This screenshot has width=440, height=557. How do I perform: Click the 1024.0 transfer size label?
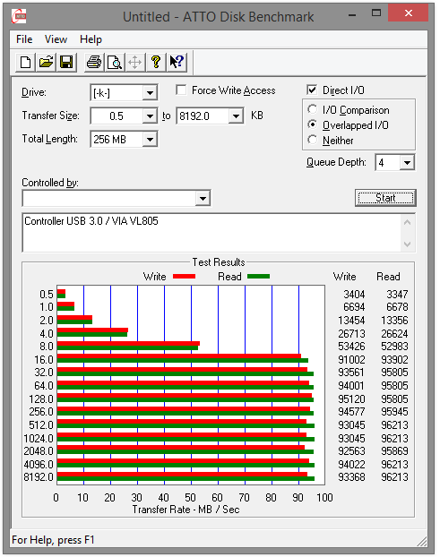pyautogui.click(x=39, y=438)
